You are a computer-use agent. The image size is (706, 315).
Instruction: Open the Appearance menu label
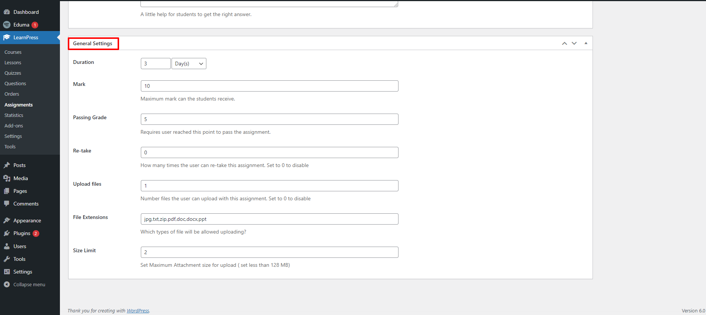click(x=27, y=220)
